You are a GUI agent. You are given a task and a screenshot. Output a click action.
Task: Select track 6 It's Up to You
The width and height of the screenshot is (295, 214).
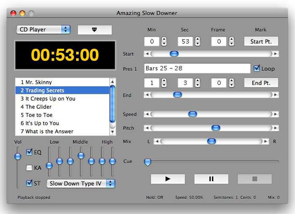pyautogui.click(x=62, y=123)
